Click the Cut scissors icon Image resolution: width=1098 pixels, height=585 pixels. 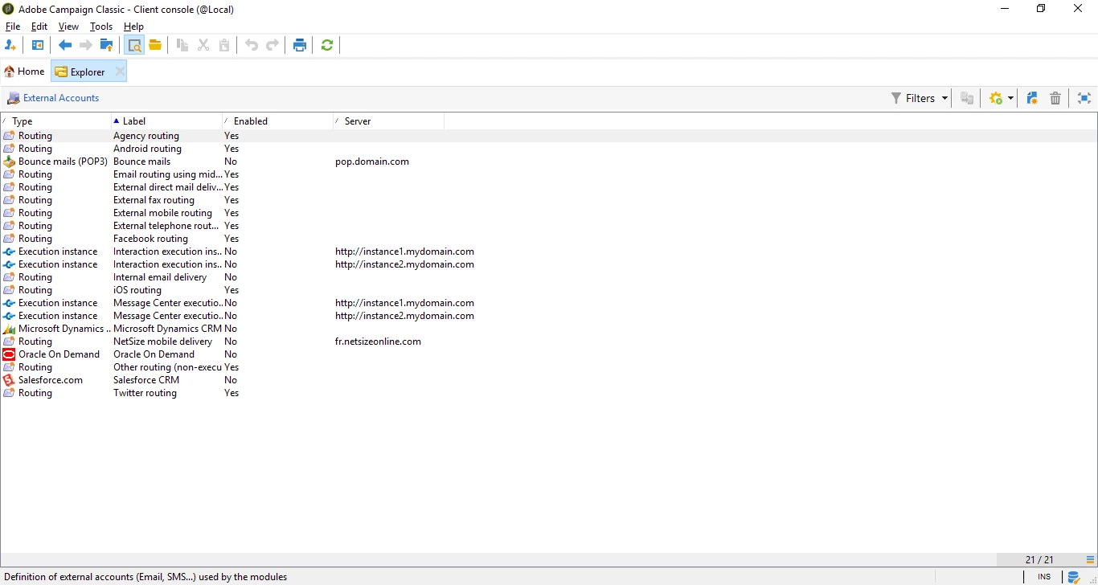pyautogui.click(x=203, y=45)
